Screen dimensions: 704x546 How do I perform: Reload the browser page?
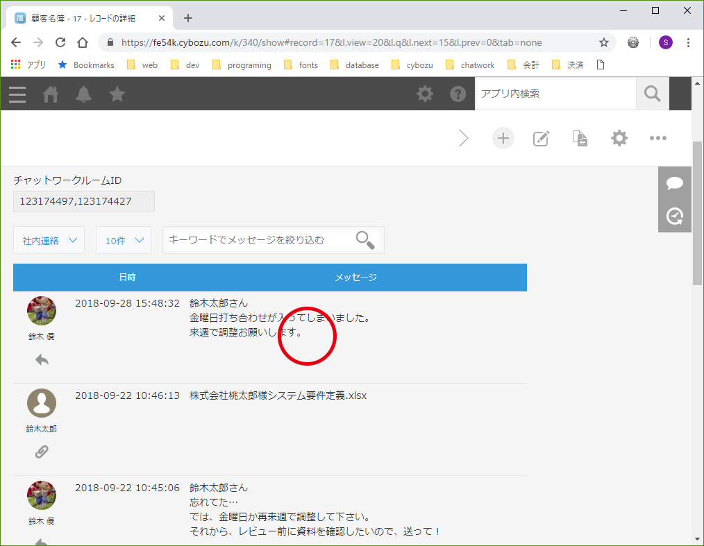click(x=60, y=42)
